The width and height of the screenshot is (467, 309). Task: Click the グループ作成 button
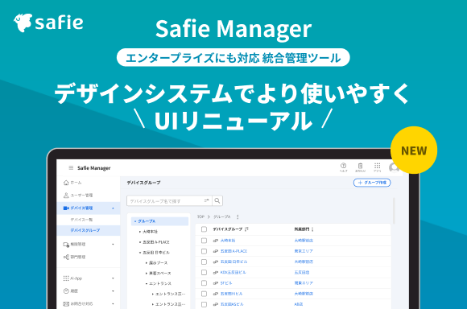(372, 183)
